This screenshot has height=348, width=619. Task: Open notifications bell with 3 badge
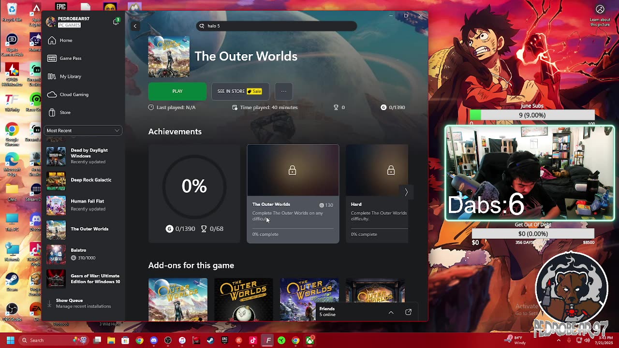(116, 22)
